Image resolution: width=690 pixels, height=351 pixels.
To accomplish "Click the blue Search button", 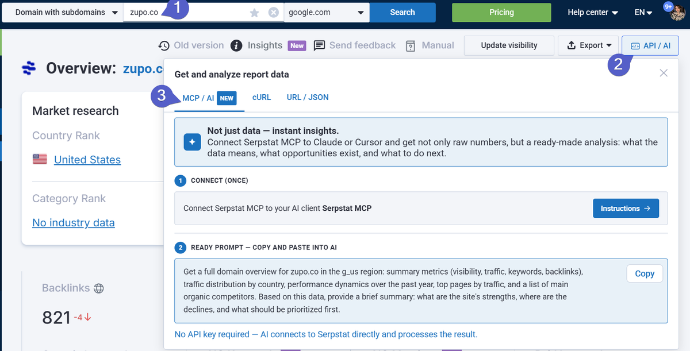I will click(402, 12).
